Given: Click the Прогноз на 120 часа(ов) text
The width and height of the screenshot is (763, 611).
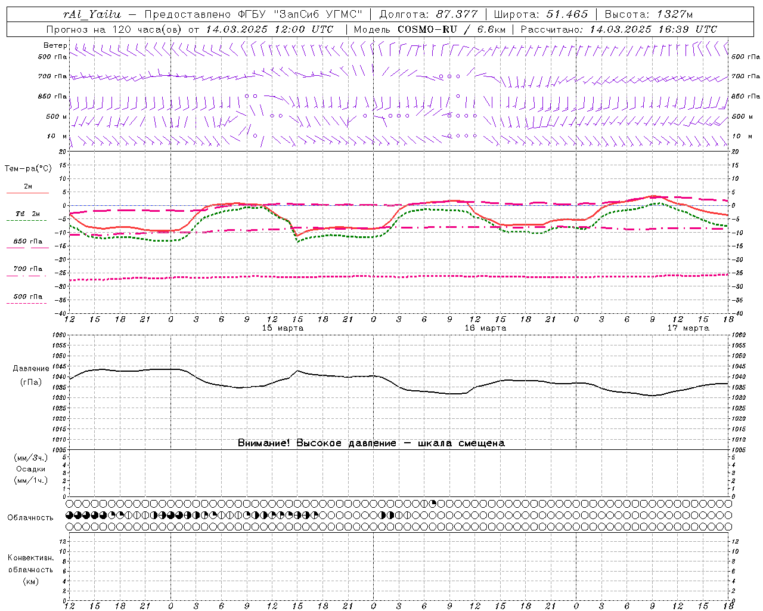Looking at the screenshot, I should coord(114,29).
